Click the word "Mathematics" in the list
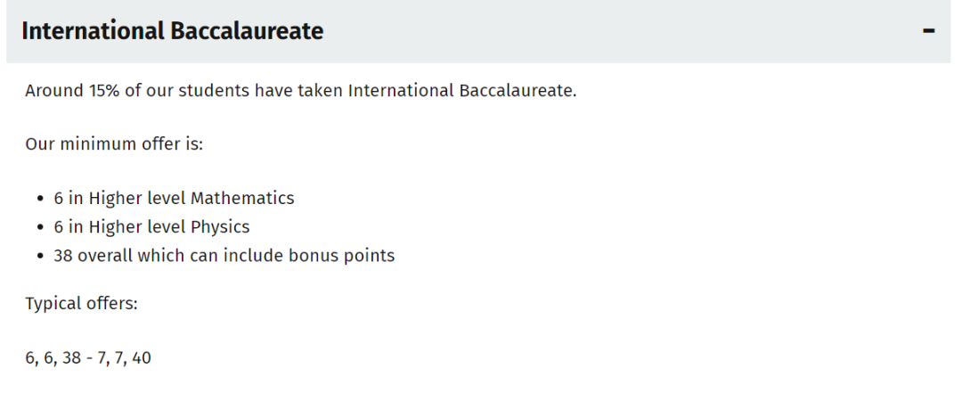This screenshot has width=962, height=401. coord(242,198)
